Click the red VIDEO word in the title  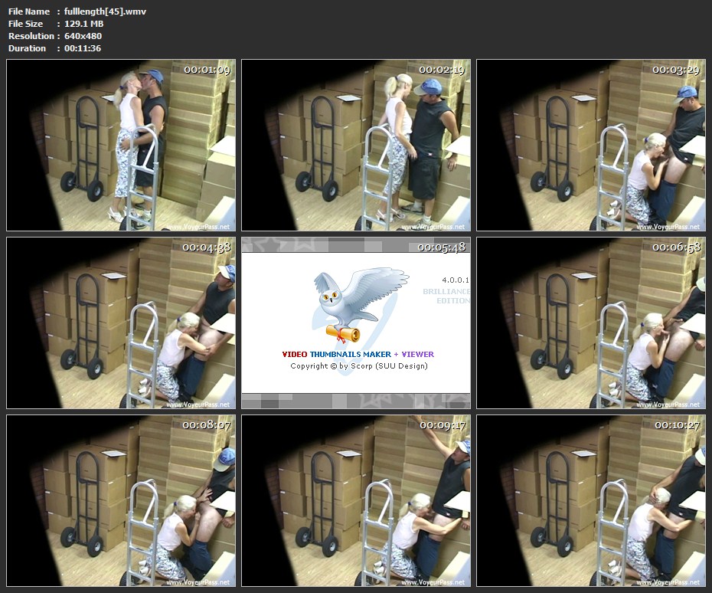pos(295,355)
